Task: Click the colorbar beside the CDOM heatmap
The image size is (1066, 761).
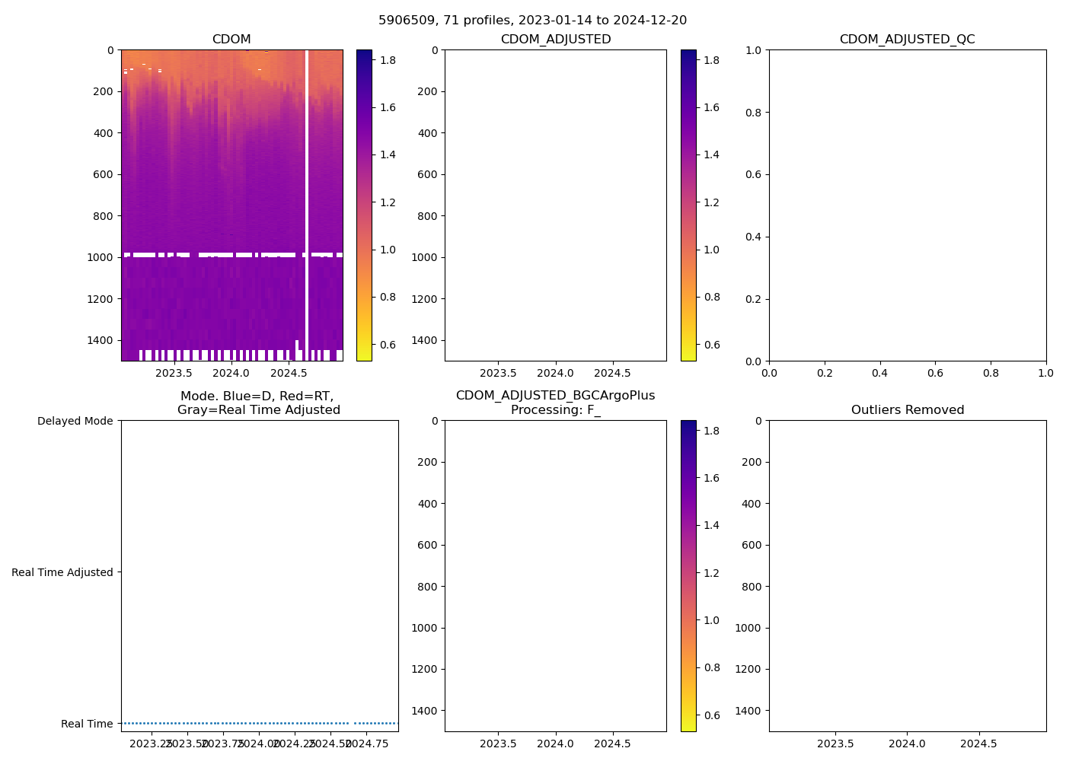Action: [x=364, y=205]
